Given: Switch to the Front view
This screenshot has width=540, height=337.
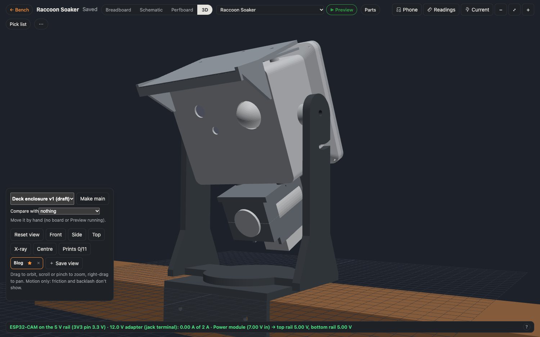Looking at the screenshot, I should pyautogui.click(x=56, y=235).
